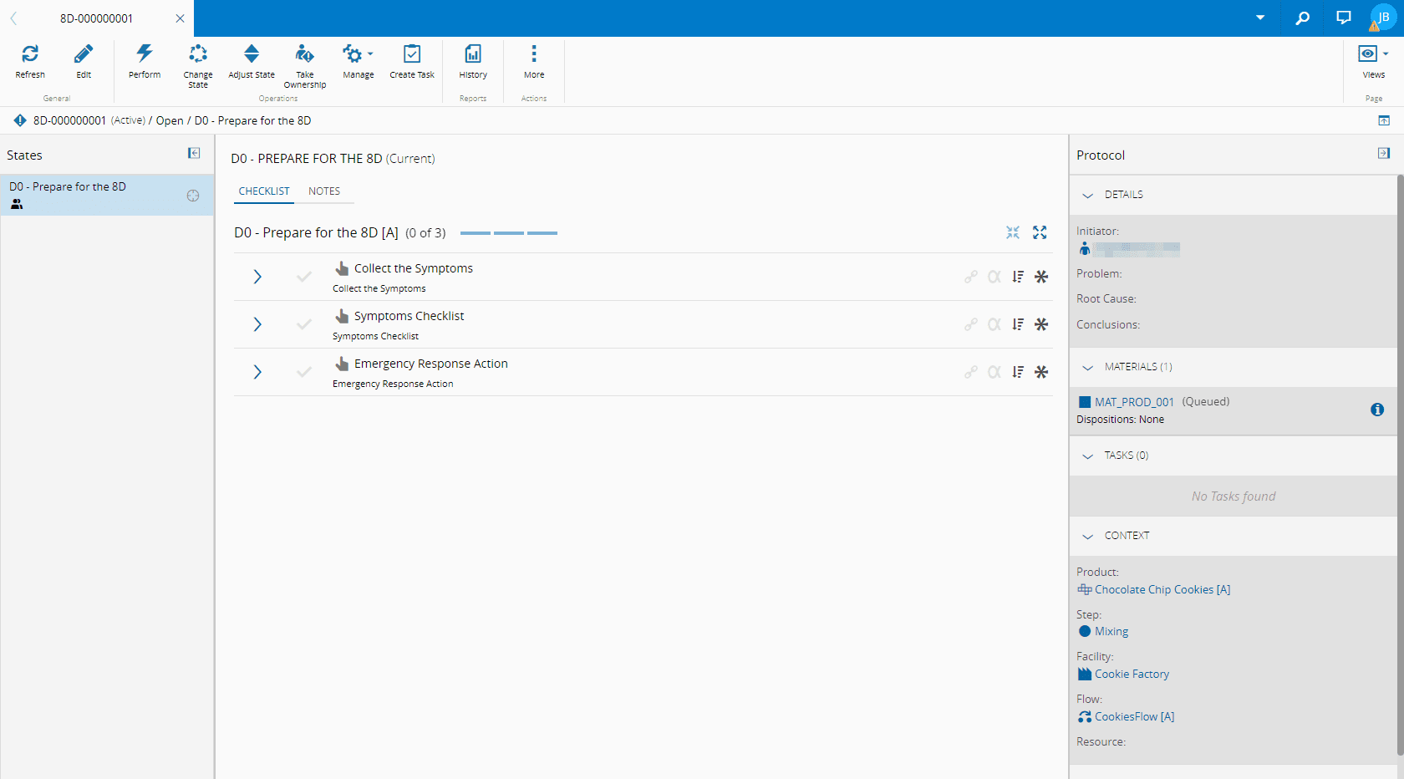Open the Manage dropdown menu

point(359,55)
